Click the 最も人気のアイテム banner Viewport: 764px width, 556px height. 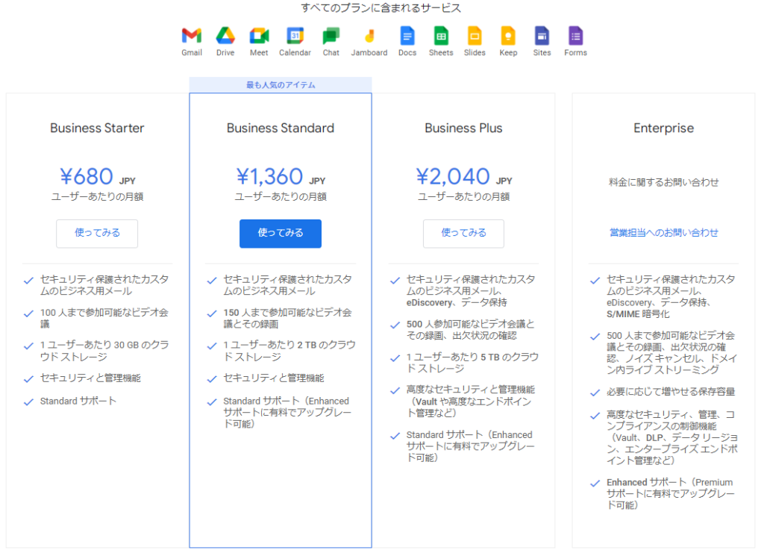pyautogui.click(x=281, y=85)
